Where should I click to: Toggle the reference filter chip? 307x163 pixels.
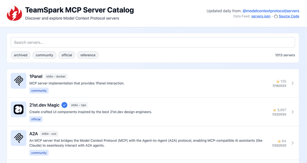click(88, 55)
